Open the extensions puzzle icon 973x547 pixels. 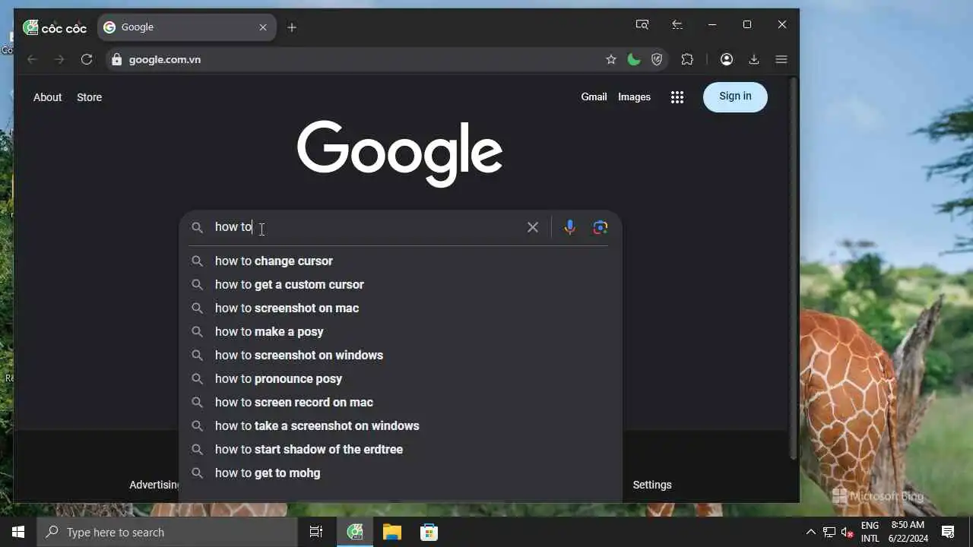click(687, 59)
